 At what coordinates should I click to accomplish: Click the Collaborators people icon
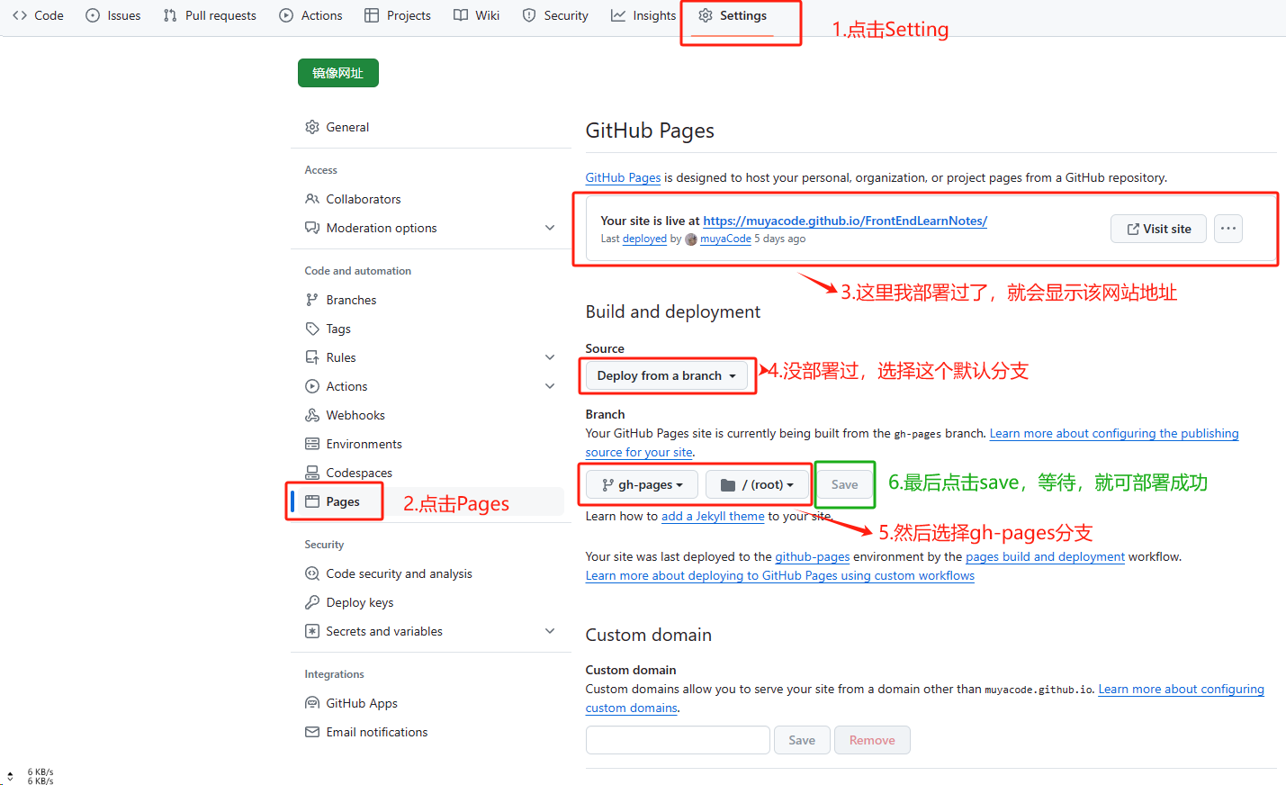312,199
